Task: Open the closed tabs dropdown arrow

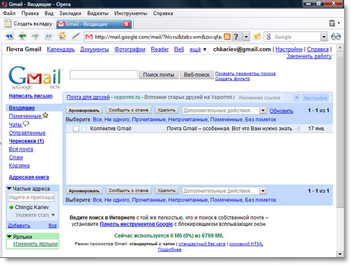Action: pyautogui.click(x=339, y=23)
